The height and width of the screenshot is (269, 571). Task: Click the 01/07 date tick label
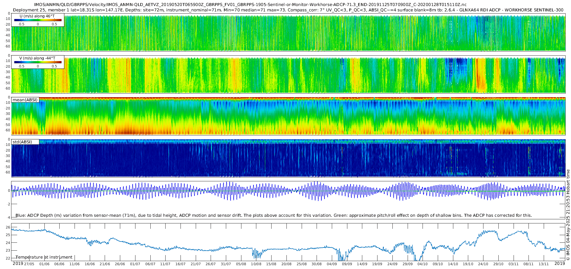pos(135,264)
